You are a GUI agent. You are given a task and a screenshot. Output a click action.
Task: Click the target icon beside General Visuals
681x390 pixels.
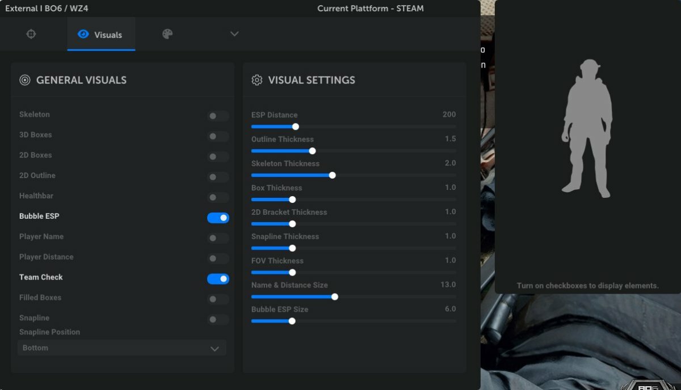click(x=24, y=80)
